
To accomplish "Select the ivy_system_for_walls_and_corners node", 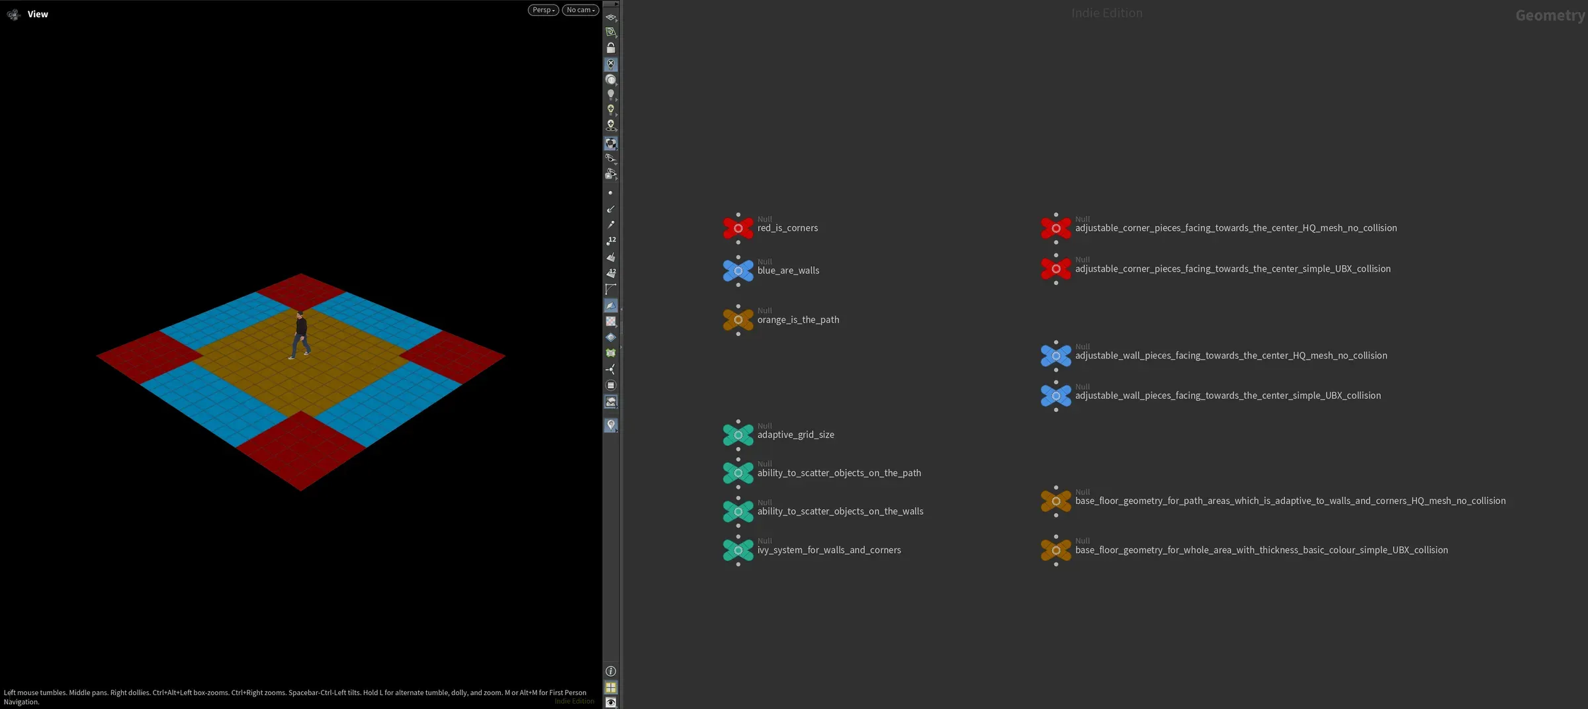I will 738,550.
